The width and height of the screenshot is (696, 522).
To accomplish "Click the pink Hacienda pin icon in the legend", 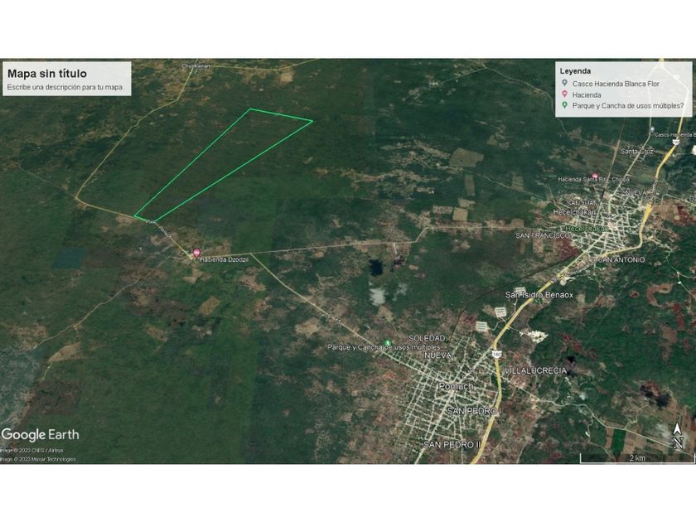I will pos(564,94).
